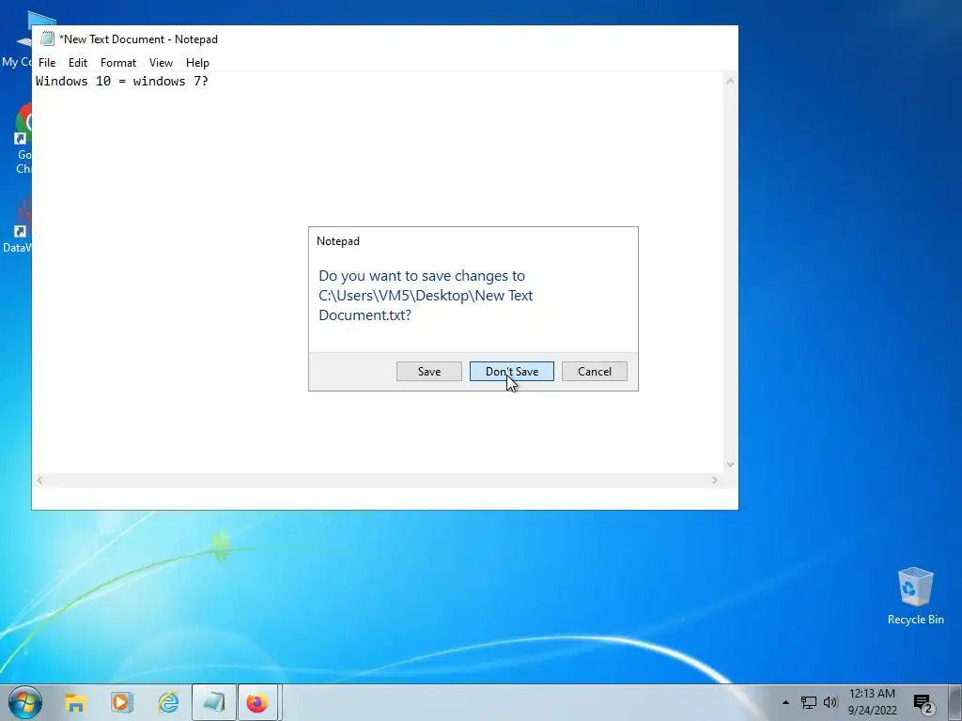Choose Don't Save in Notepad dialog
This screenshot has width=962, height=721.
point(512,371)
